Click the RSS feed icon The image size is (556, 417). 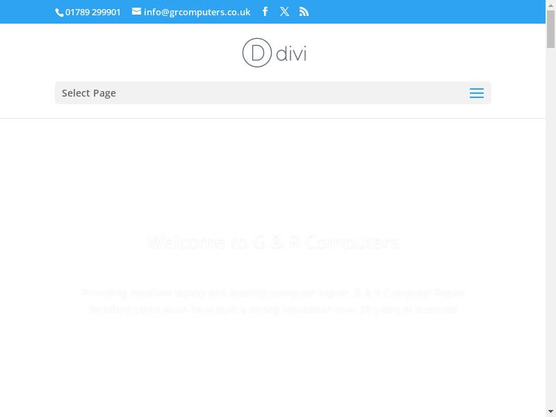click(x=304, y=12)
